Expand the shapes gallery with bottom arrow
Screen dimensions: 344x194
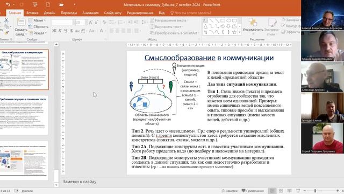tap(240, 32)
